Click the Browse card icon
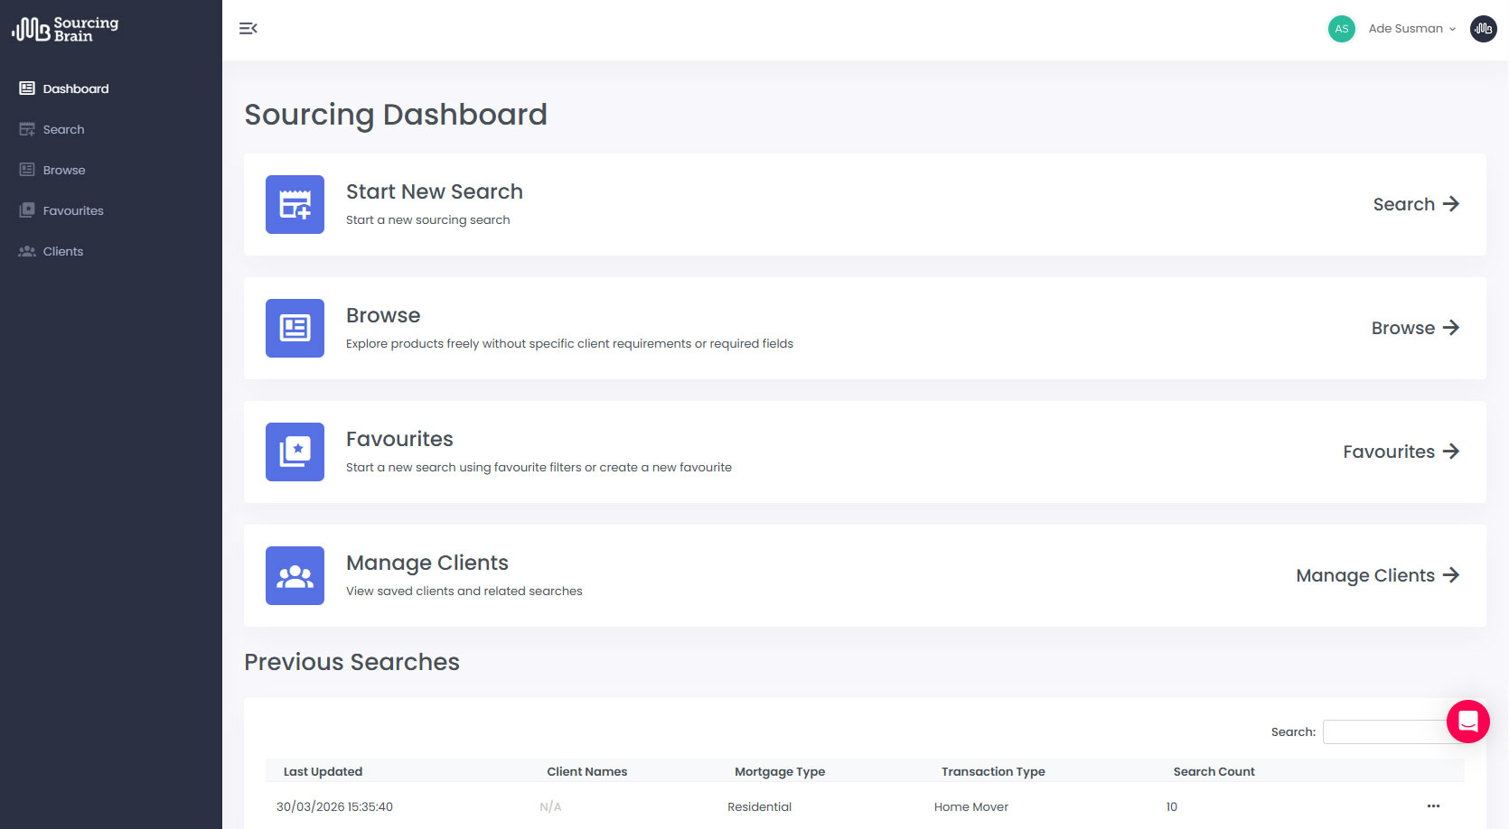 click(295, 328)
